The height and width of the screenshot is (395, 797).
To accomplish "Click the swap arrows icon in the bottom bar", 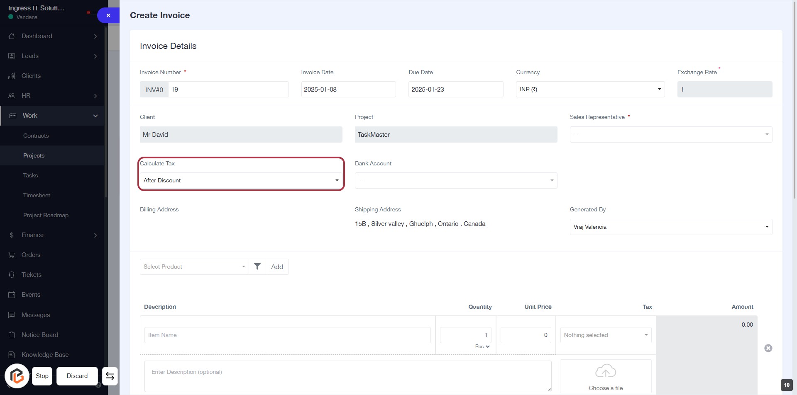I will tap(110, 376).
